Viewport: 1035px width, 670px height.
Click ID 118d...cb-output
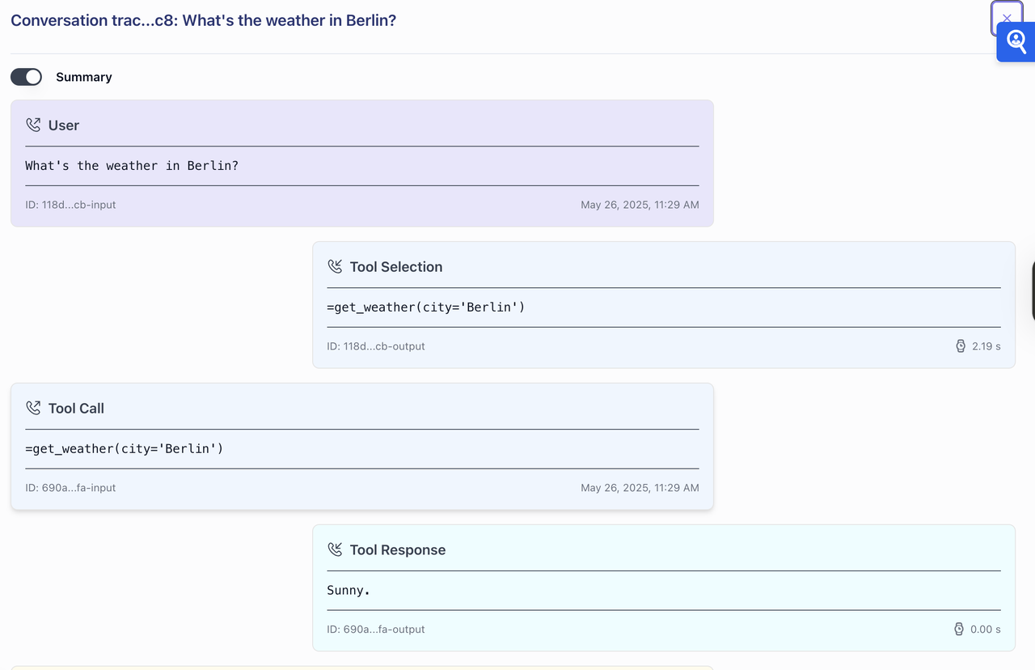pyautogui.click(x=376, y=346)
